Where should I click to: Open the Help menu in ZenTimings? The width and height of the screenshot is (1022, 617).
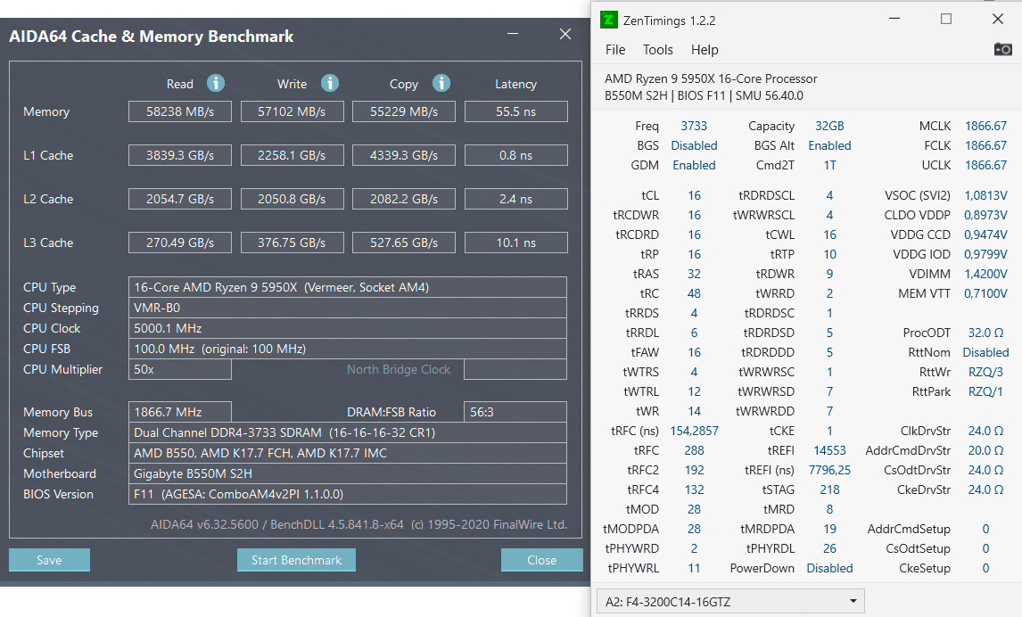(x=705, y=50)
